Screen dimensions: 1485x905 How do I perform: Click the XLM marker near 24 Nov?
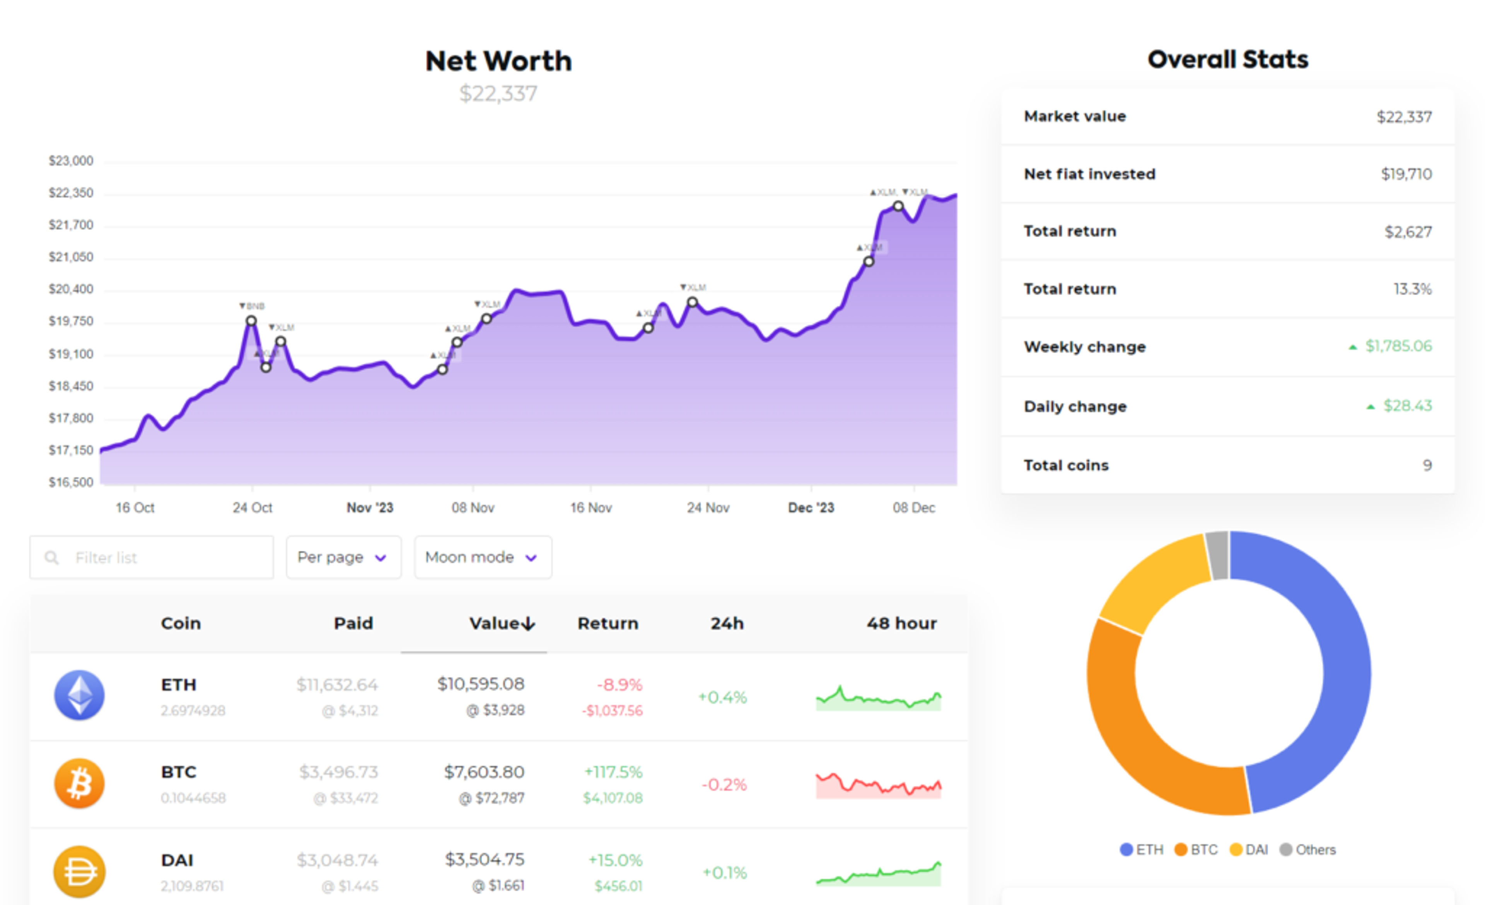pyautogui.click(x=693, y=302)
